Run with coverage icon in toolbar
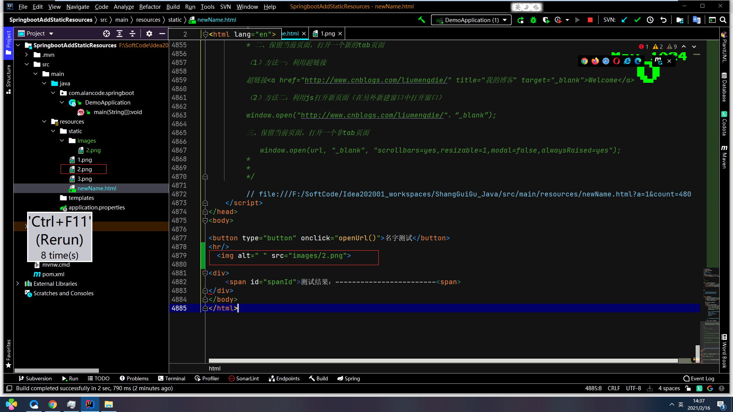 point(546,20)
